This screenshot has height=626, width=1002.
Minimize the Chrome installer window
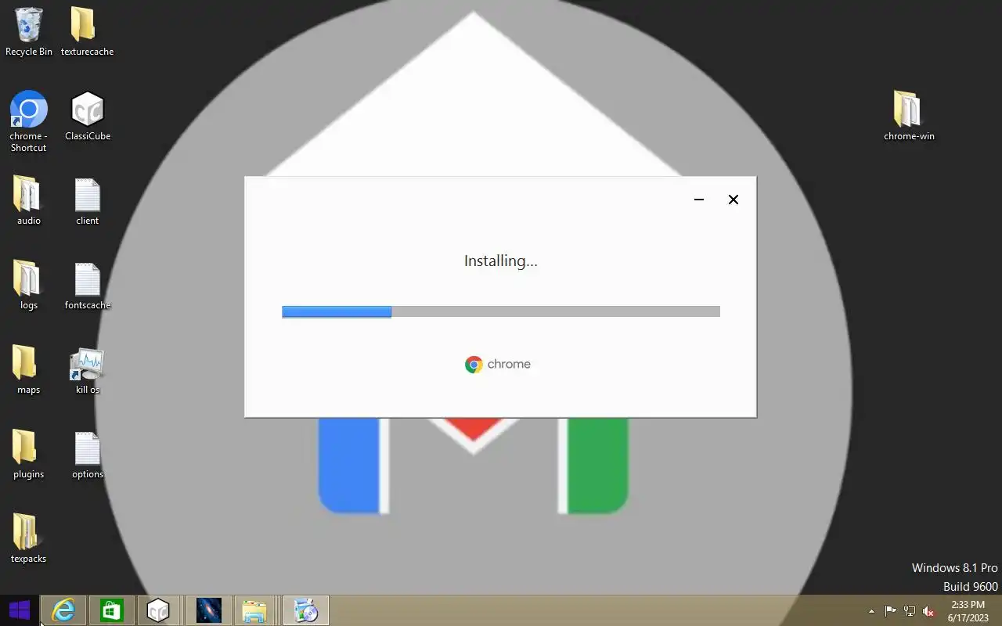tap(699, 200)
